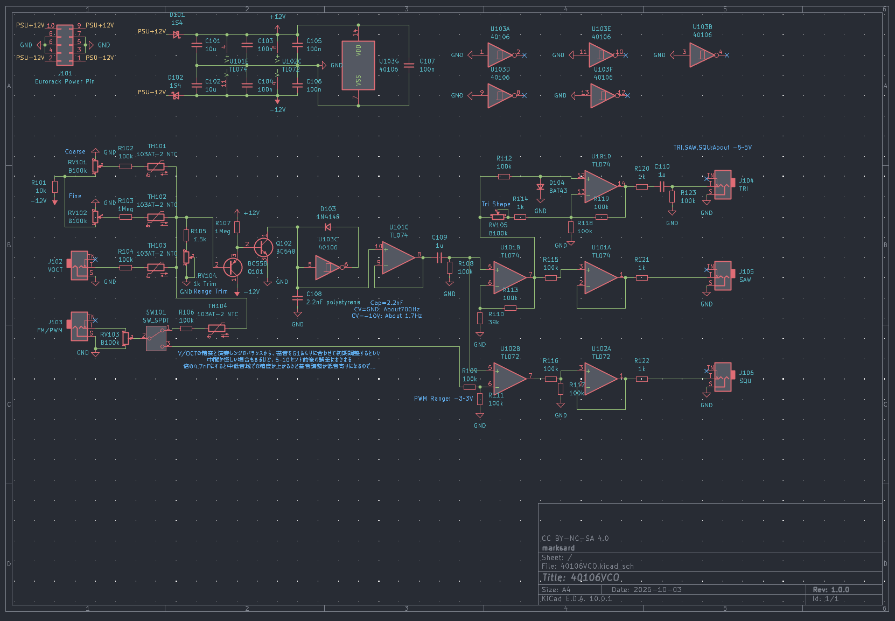Click the R107 1Meg resistor symbol
This screenshot has width=895, height=621.
237,227
